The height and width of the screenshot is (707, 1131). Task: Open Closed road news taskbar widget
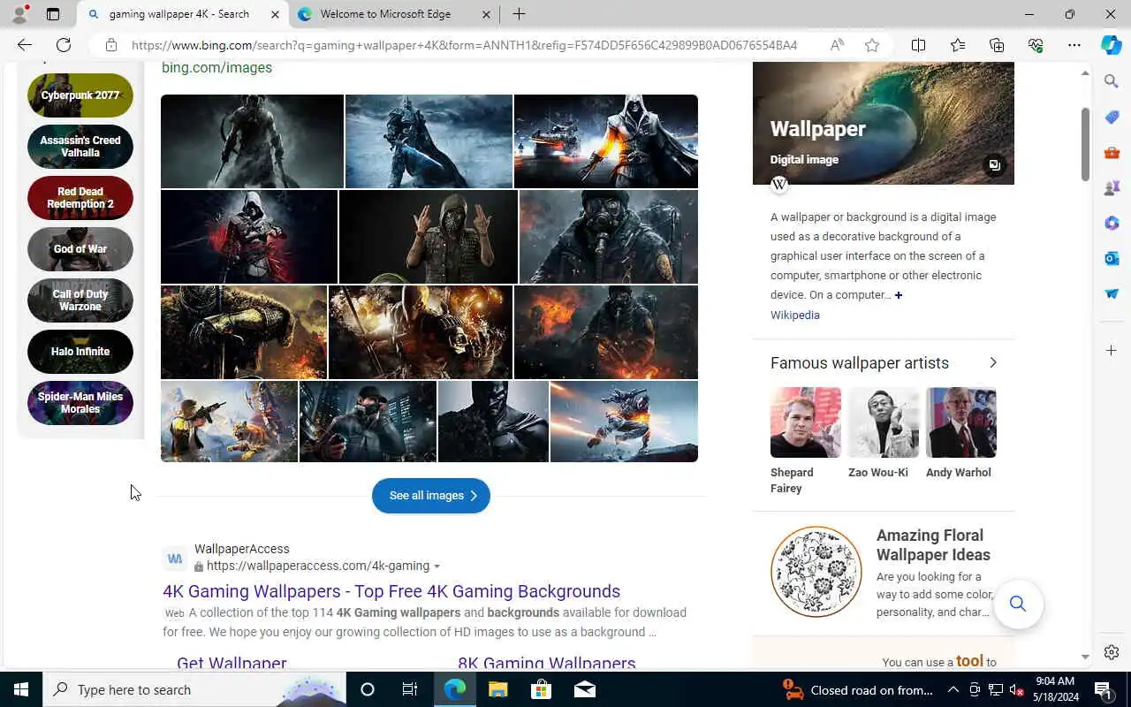point(857,689)
